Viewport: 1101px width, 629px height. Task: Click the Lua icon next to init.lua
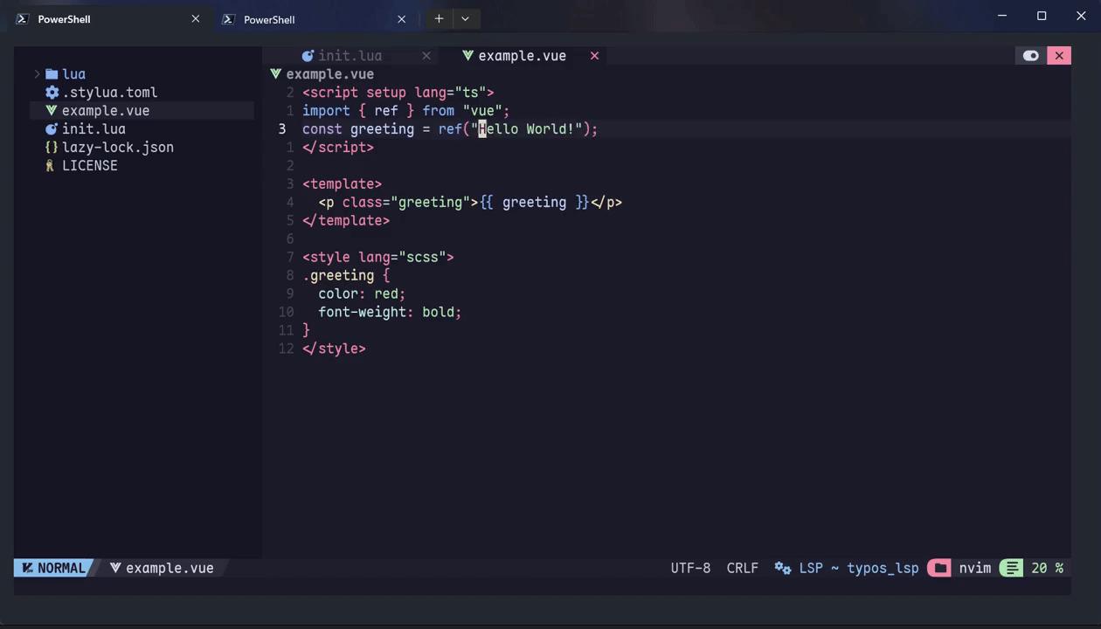52,128
